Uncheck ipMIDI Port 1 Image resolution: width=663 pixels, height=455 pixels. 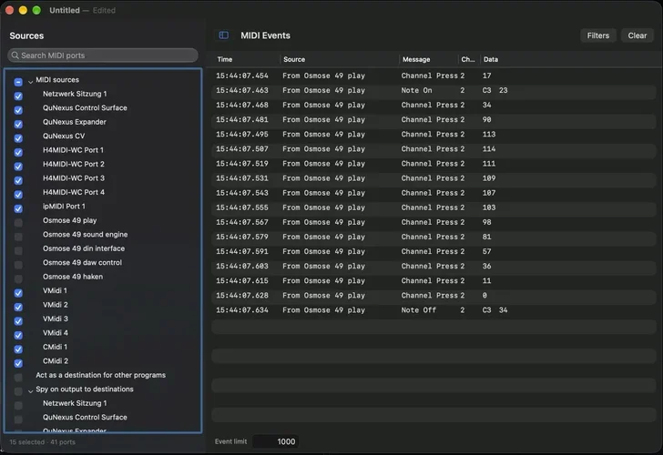pos(18,208)
